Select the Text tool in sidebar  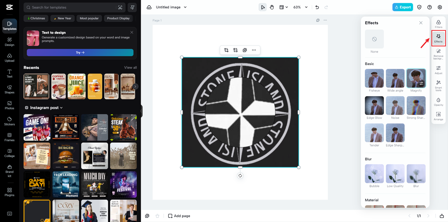click(9, 73)
